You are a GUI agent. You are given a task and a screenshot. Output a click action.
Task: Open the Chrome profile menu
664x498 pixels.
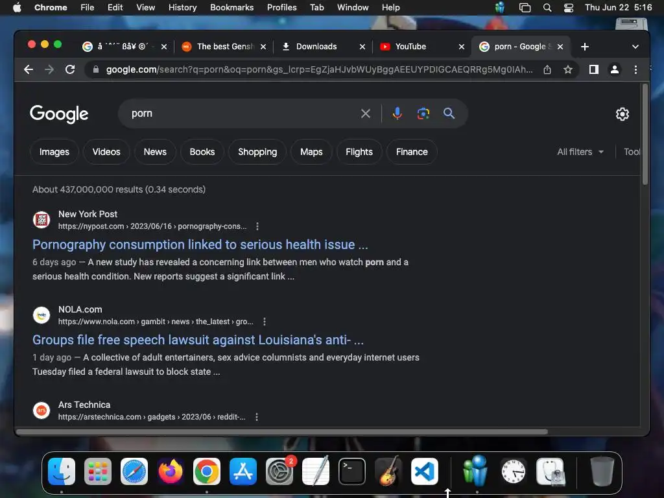click(615, 69)
